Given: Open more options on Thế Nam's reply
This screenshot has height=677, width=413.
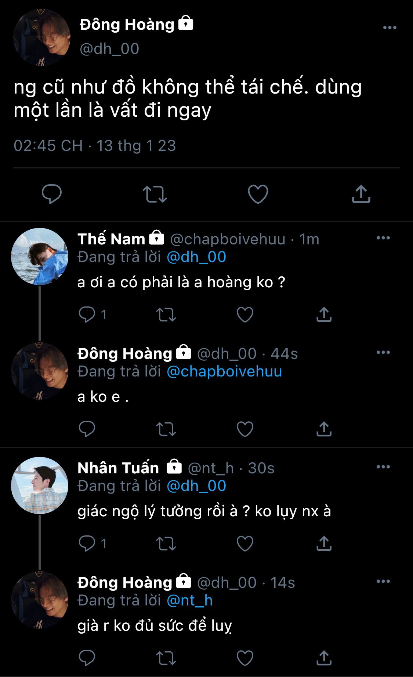Looking at the screenshot, I should pyautogui.click(x=383, y=238).
